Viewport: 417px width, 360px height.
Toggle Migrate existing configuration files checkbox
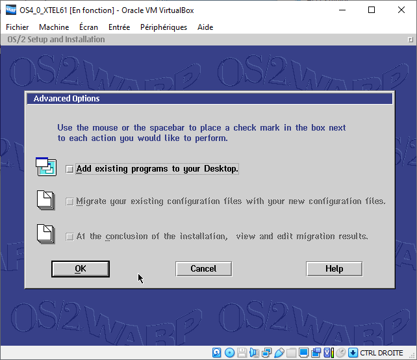pos(69,201)
